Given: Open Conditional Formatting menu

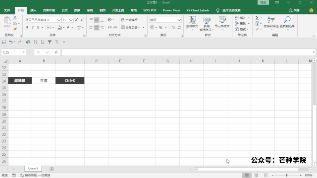Looking at the screenshot, I should (x=192, y=23).
